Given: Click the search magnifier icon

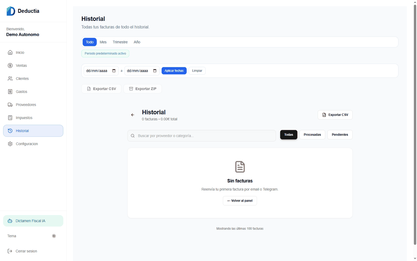Looking at the screenshot, I should (133, 135).
